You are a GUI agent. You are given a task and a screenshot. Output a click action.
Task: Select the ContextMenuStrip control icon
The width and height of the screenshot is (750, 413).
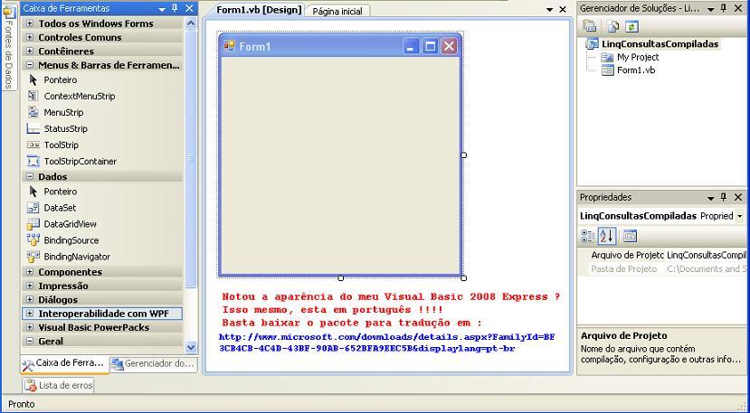(x=33, y=96)
